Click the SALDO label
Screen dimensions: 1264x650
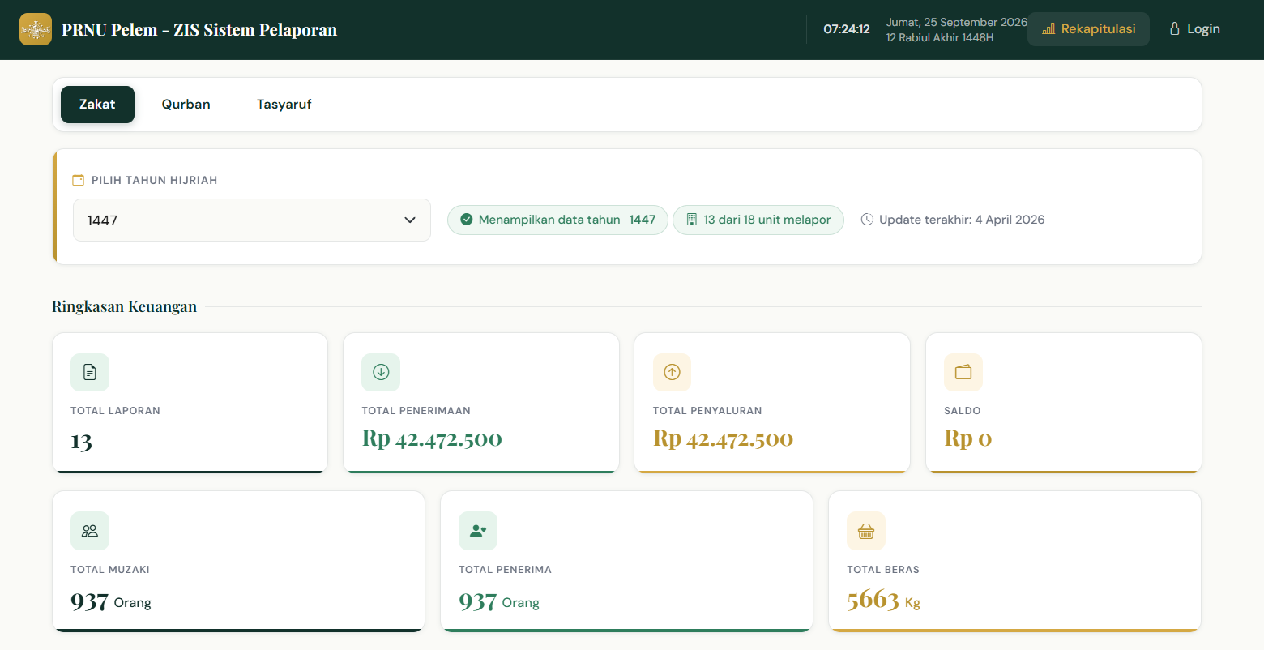click(963, 411)
